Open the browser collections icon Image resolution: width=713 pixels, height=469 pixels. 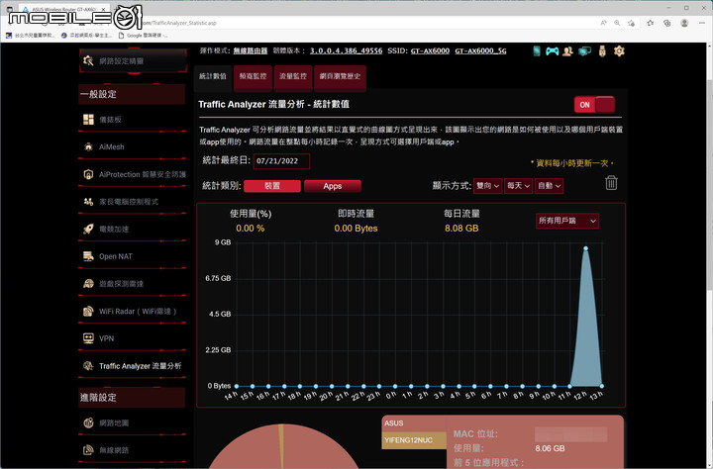point(667,23)
